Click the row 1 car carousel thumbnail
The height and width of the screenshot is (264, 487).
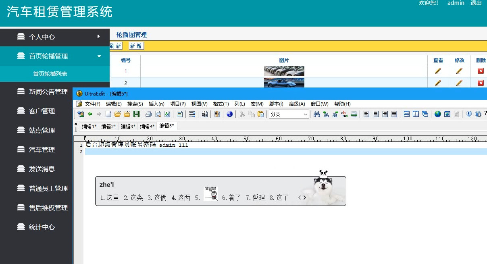coord(284,71)
